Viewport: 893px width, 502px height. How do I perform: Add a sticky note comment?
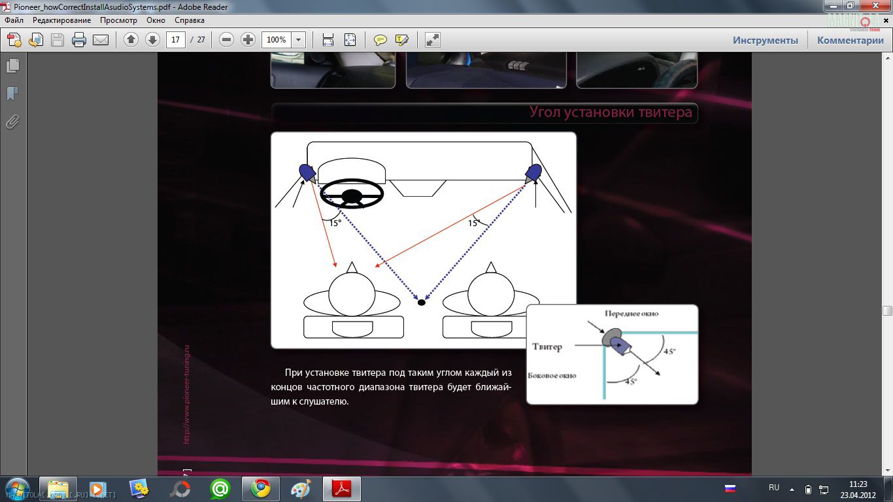[x=380, y=40]
